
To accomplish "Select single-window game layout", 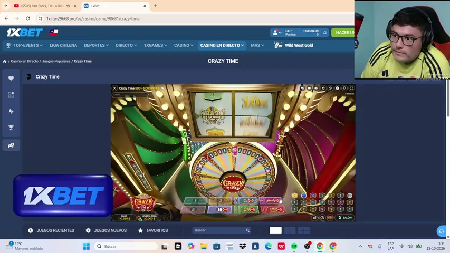I will click(275, 230).
